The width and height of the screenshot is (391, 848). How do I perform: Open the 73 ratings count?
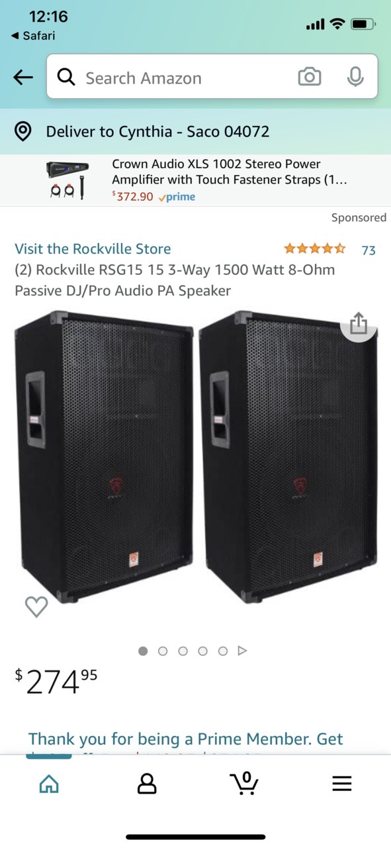point(369,250)
